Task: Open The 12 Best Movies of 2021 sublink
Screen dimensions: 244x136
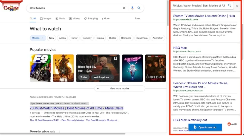Action: point(45,120)
